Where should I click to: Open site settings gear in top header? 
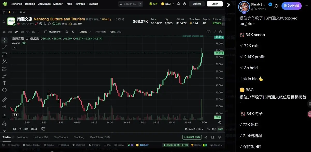[x=185, y=4]
